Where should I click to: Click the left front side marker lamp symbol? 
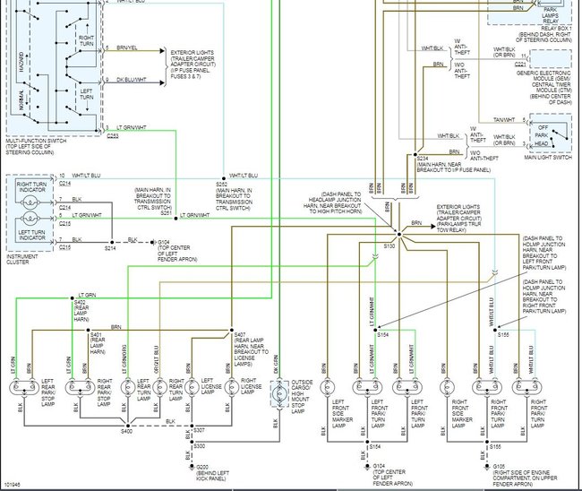pyautogui.click(x=328, y=388)
